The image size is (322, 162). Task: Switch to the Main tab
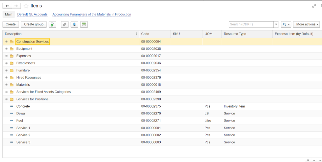(x=8, y=14)
